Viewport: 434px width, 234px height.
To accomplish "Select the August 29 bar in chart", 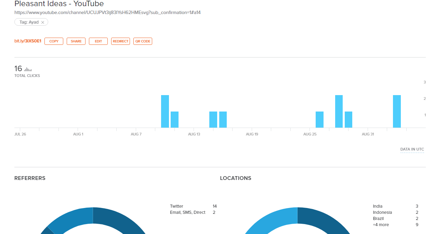I will [348, 120].
